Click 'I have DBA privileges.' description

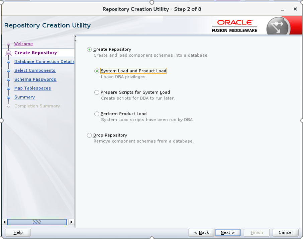tap(124, 77)
